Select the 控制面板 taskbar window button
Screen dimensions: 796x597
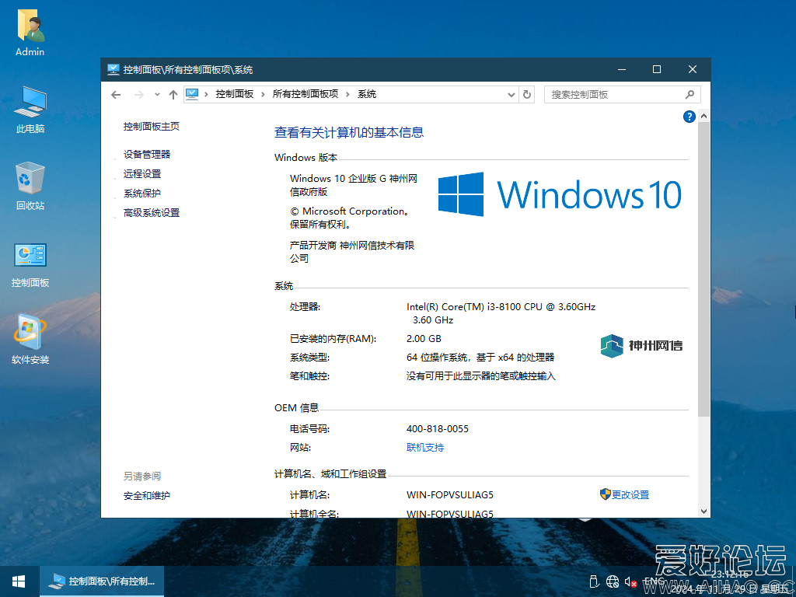(102, 581)
